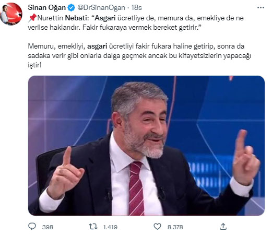Viewport: 272px width, 235px height.
Task: View the 398 replies count
Action: point(48,227)
